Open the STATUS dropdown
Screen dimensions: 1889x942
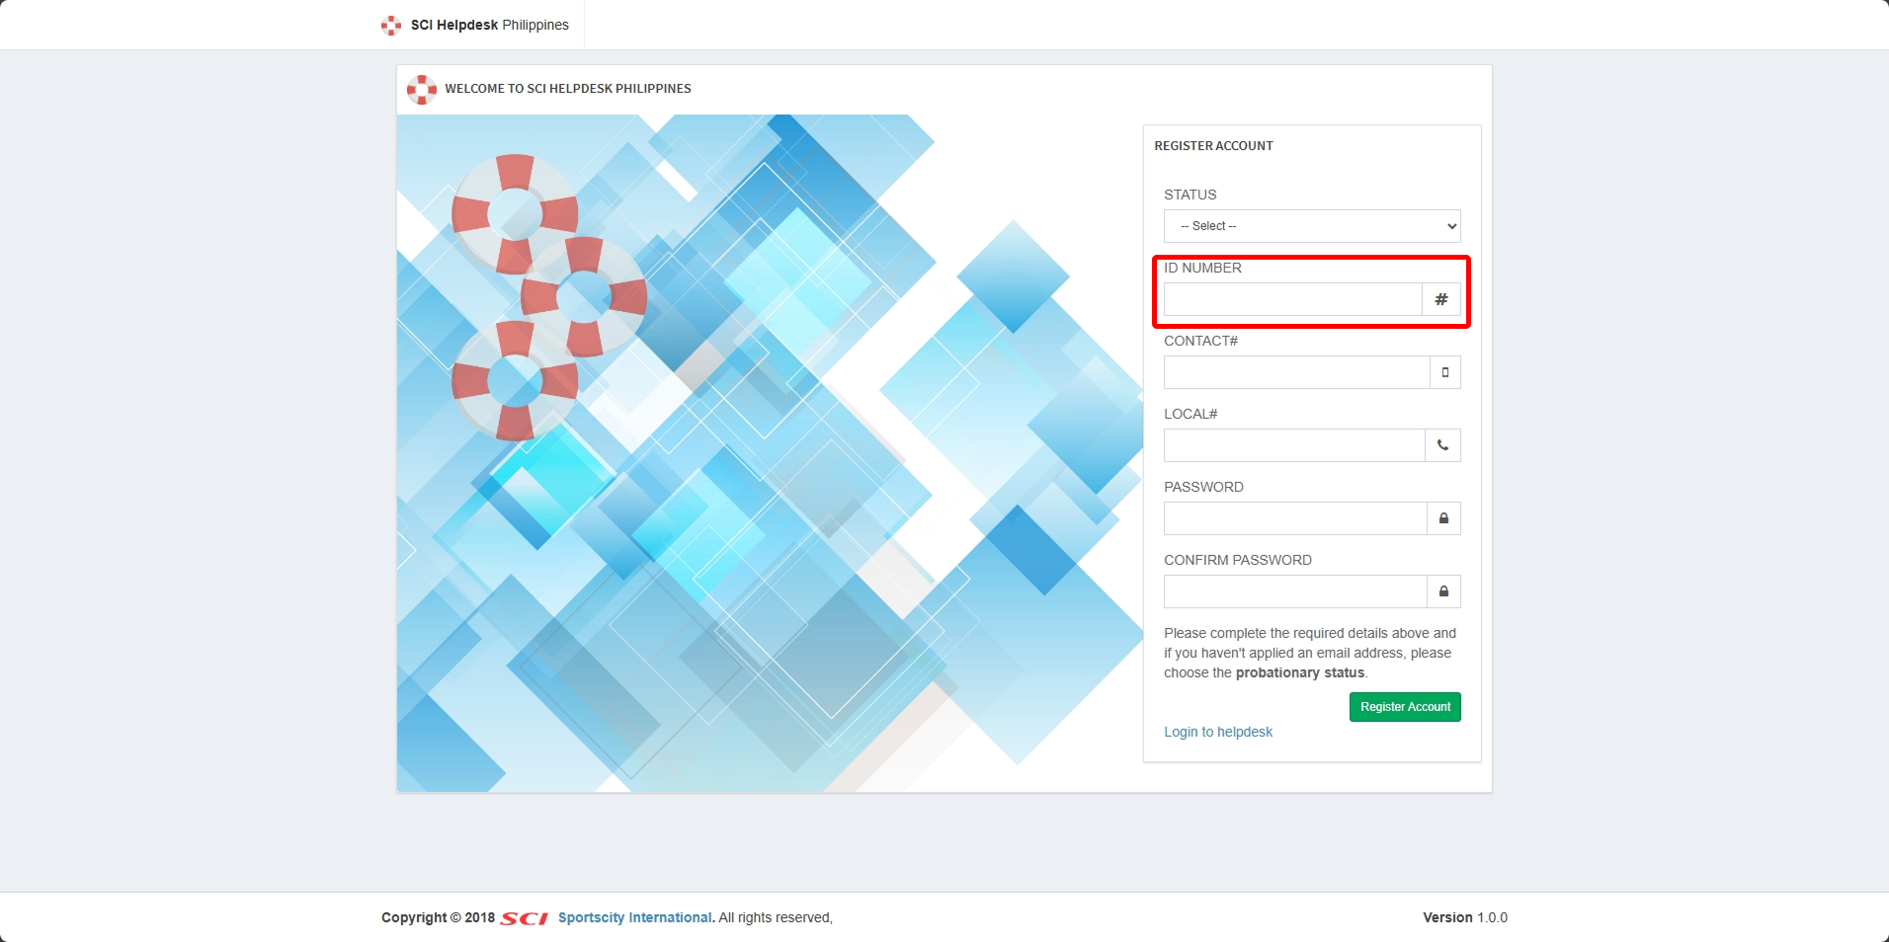tap(1311, 226)
